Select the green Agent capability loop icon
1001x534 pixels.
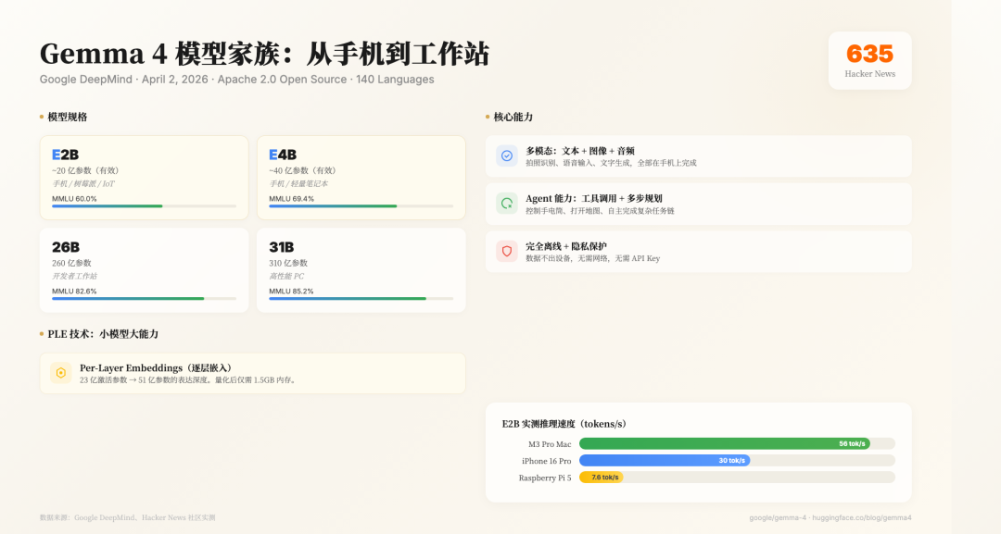click(506, 204)
